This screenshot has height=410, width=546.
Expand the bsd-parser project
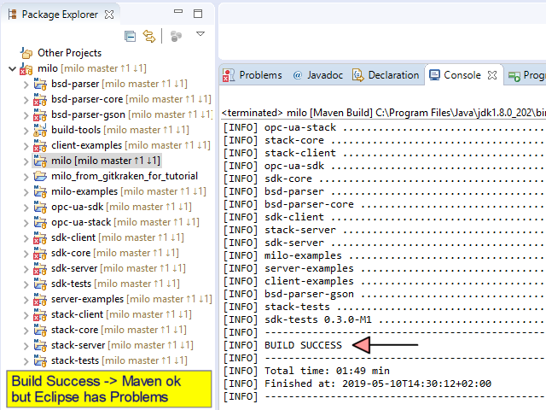tap(26, 85)
